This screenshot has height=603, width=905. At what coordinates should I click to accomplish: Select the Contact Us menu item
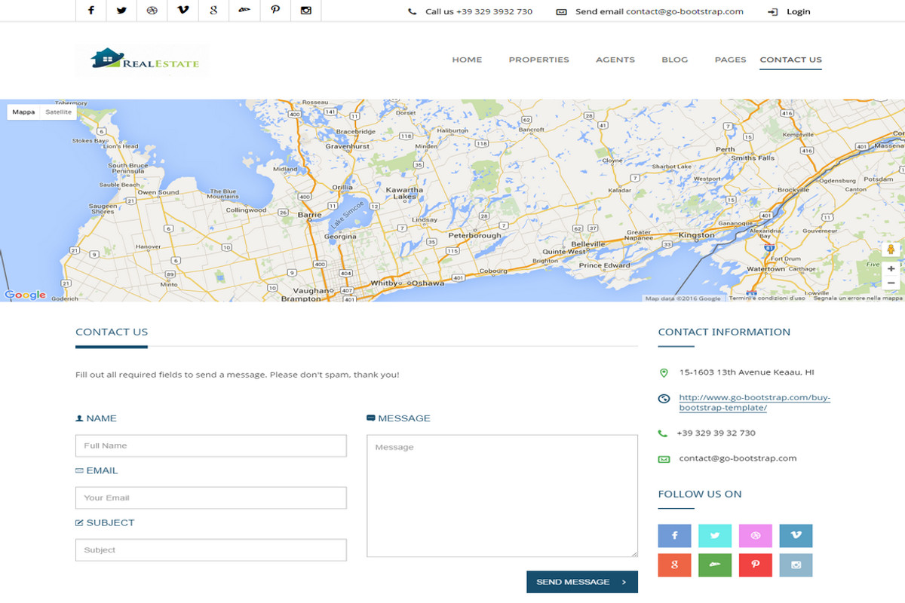click(790, 60)
